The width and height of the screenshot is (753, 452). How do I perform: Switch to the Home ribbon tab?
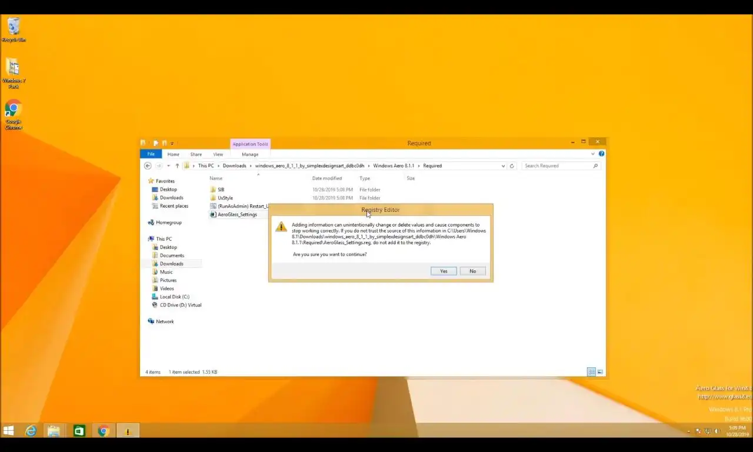point(173,154)
